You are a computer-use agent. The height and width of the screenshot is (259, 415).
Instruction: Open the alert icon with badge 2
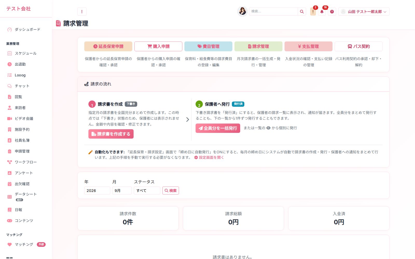pyautogui.click(x=313, y=11)
